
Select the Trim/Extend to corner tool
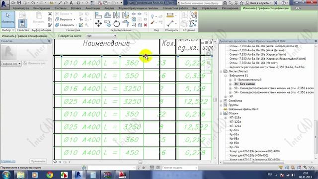126,23
